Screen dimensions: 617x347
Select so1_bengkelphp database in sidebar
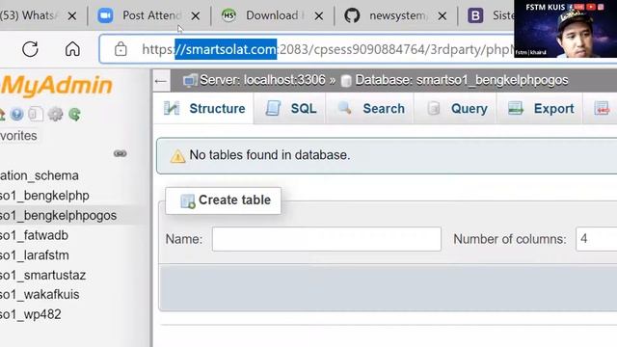44,196
